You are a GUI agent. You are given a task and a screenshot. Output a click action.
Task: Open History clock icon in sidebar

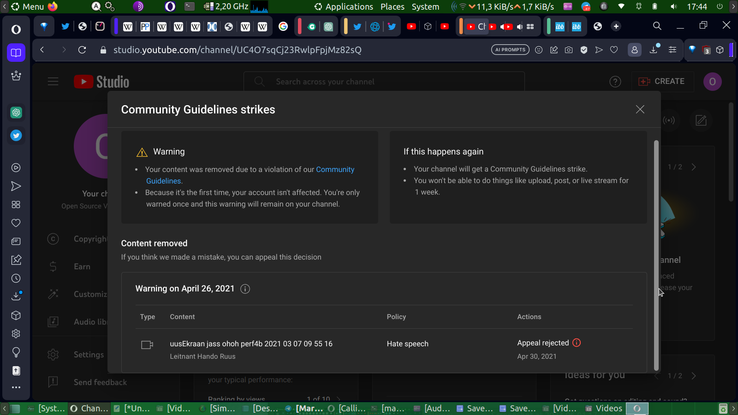16,279
